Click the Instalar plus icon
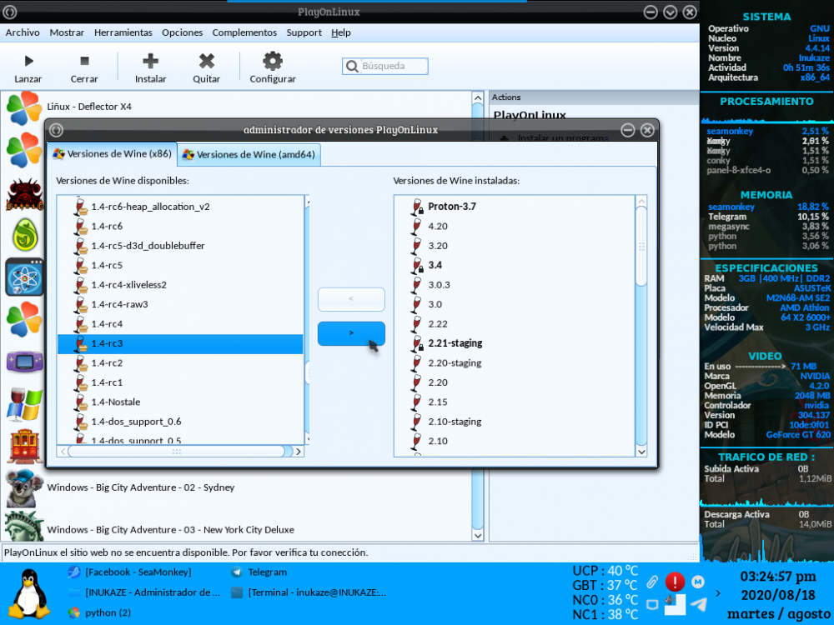Image resolution: width=834 pixels, height=625 pixels. (x=151, y=61)
